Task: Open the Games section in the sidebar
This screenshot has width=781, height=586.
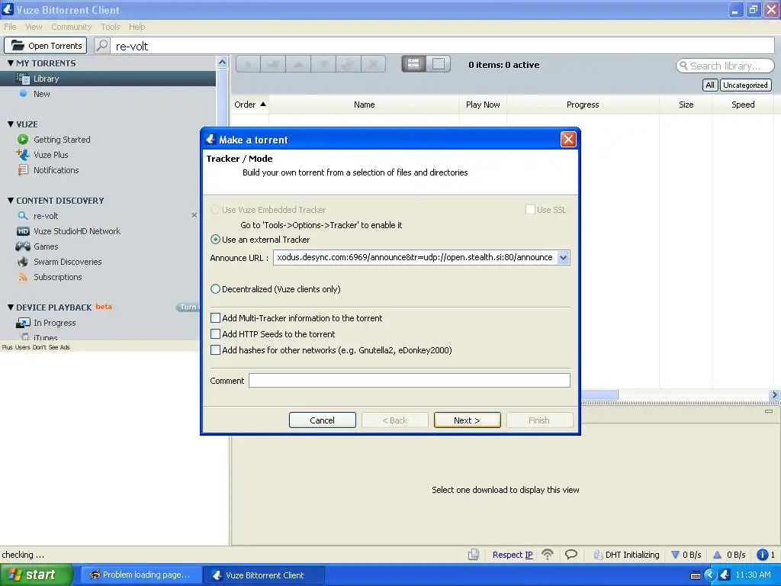Action: 46,246
